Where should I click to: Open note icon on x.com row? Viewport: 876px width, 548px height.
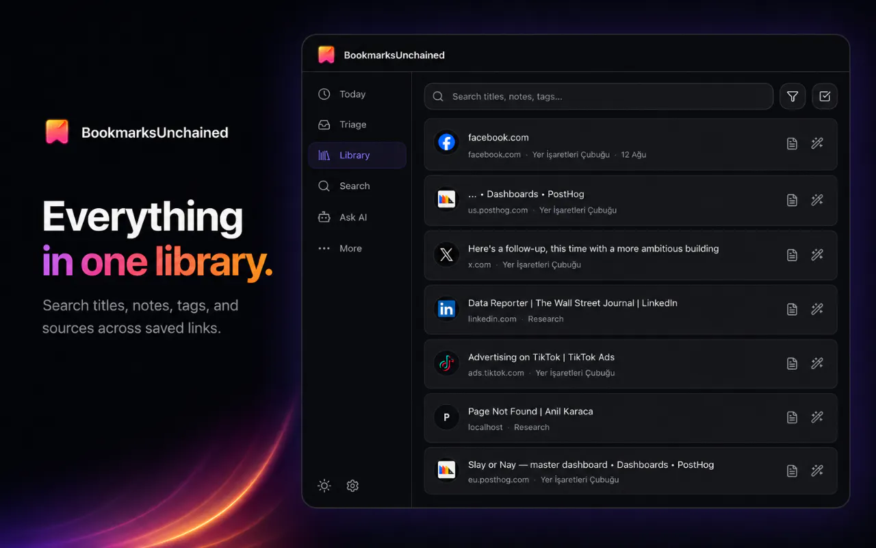792,255
